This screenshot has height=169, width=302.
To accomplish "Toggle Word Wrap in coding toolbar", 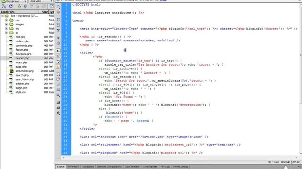I will [x=58, y=61].
